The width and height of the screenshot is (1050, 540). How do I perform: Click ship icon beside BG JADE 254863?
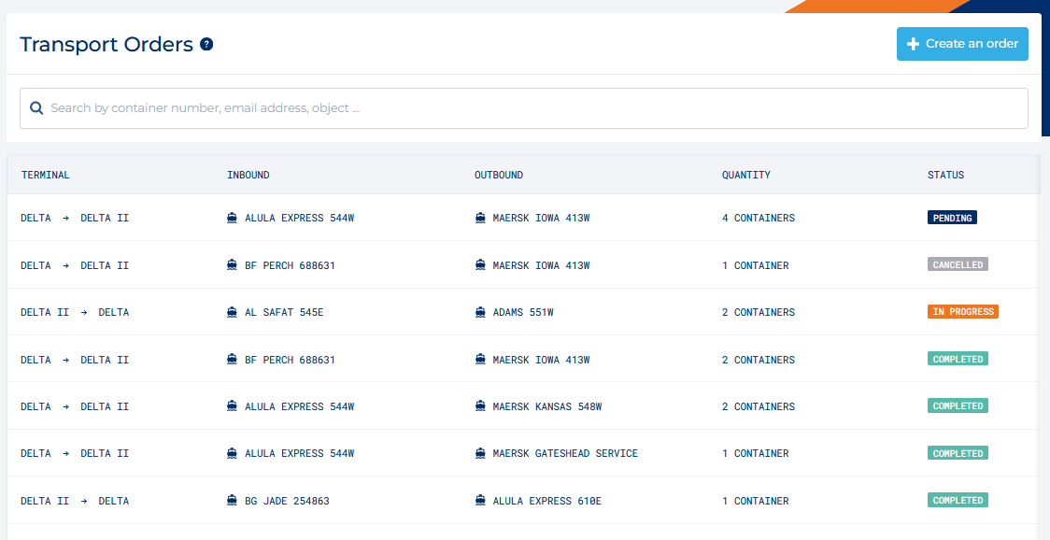(233, 501)
